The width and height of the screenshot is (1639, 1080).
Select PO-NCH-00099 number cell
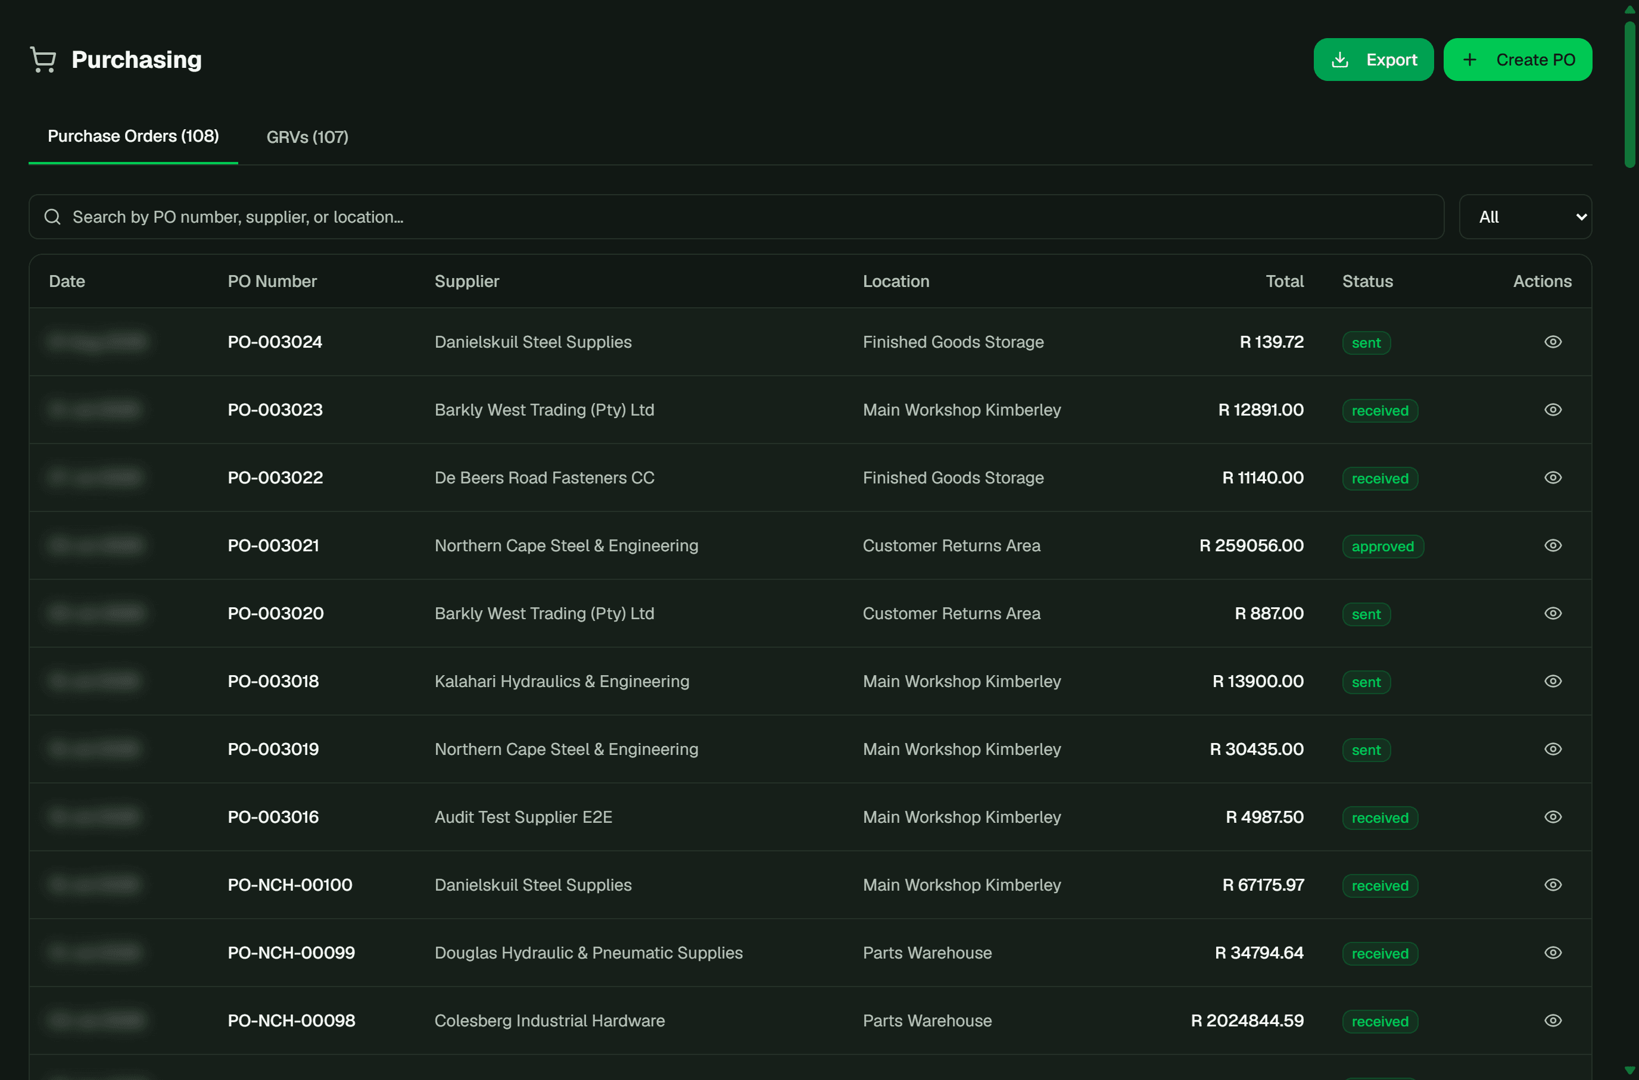(291, 953)
